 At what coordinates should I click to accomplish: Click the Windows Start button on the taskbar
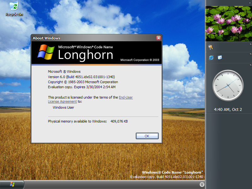point(12,184)
